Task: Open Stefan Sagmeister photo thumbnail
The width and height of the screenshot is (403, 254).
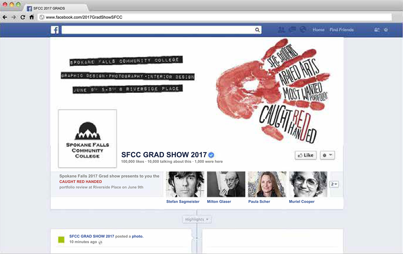Action: (185, 184)
